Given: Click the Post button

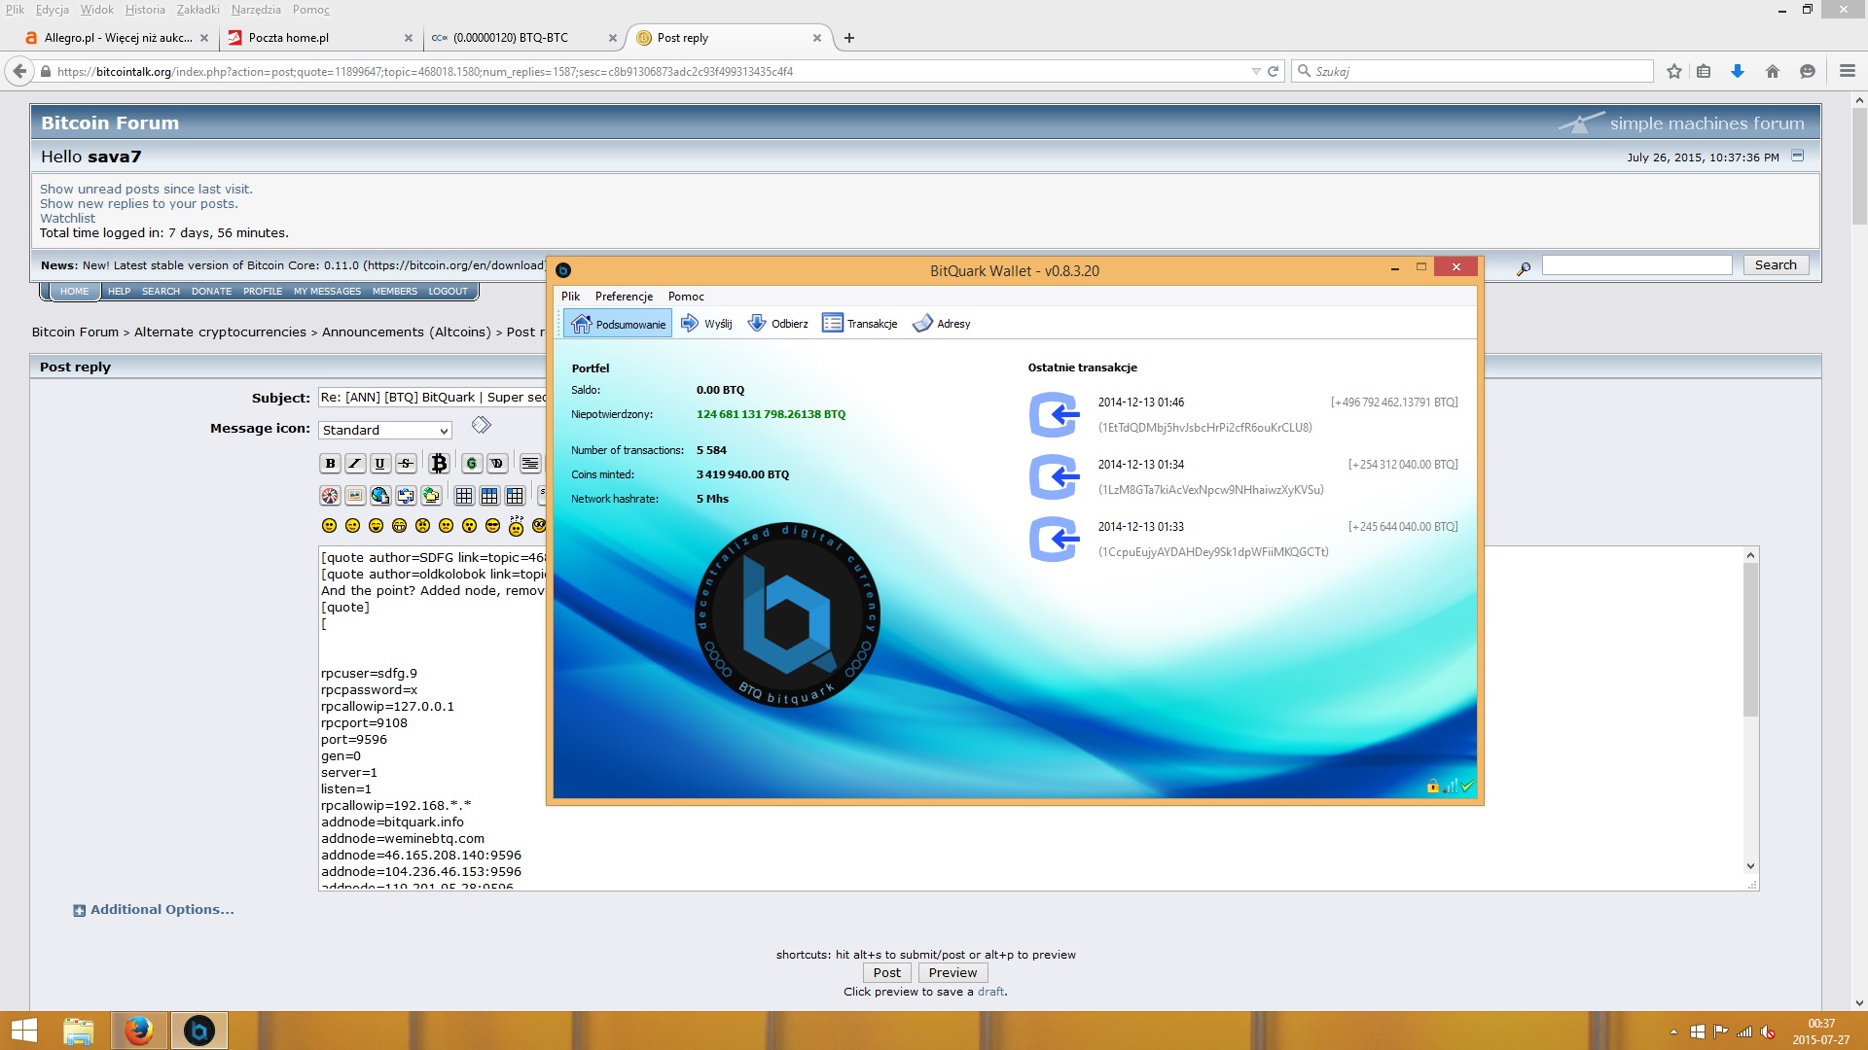Looking at the screenshot, I should 886,972.
